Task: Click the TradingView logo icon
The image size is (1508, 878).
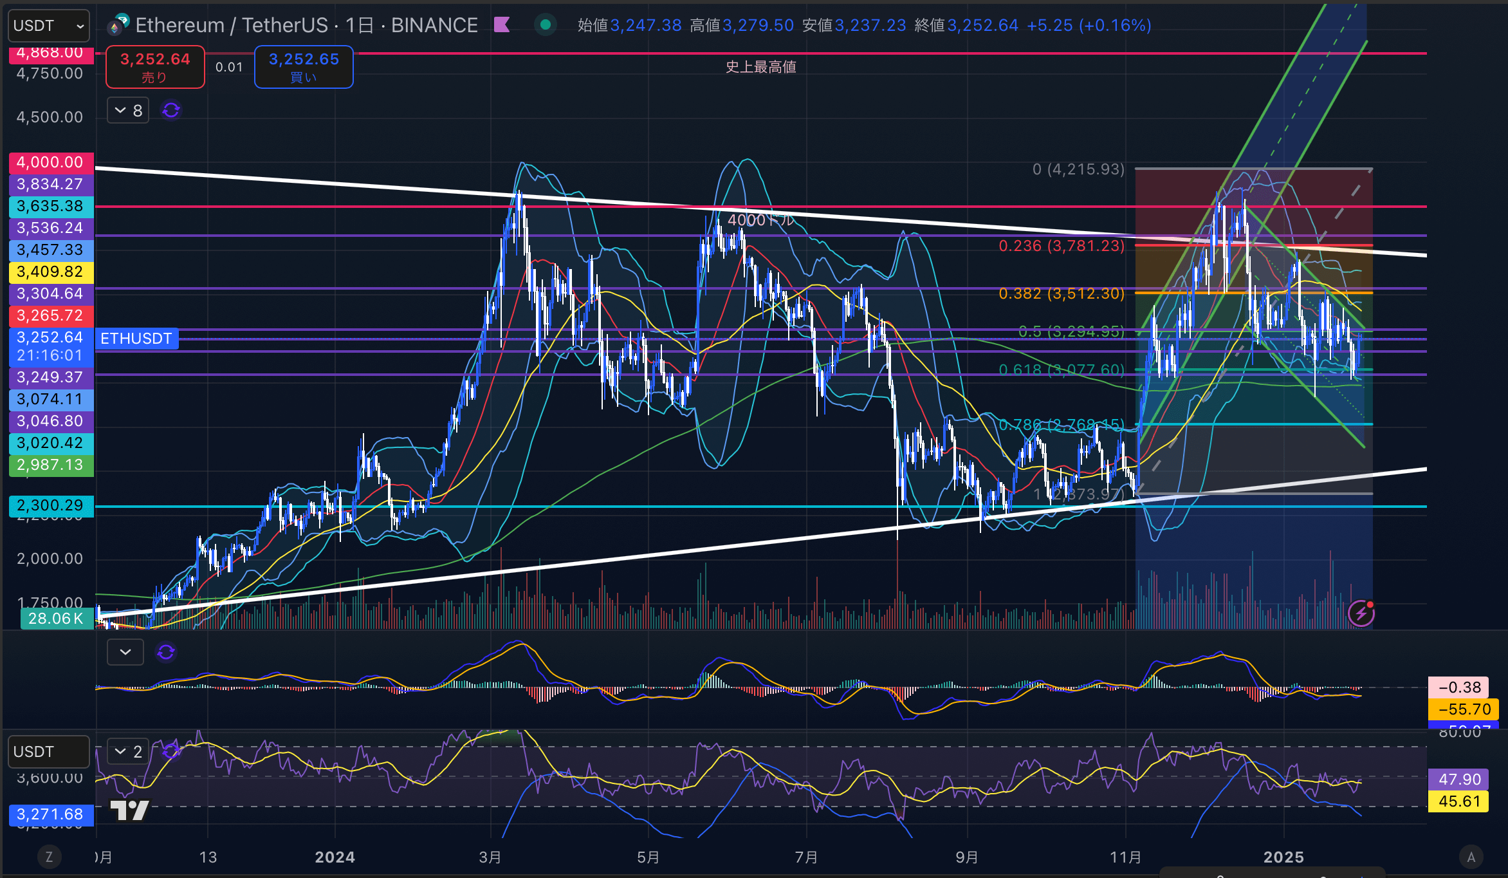Action: click(129, 810)
